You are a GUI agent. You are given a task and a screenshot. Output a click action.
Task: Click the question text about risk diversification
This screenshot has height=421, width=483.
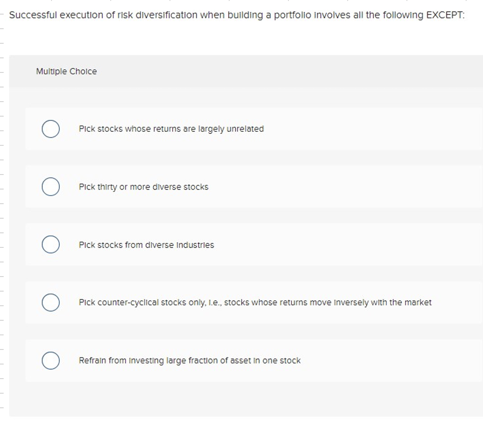[238, 15]
